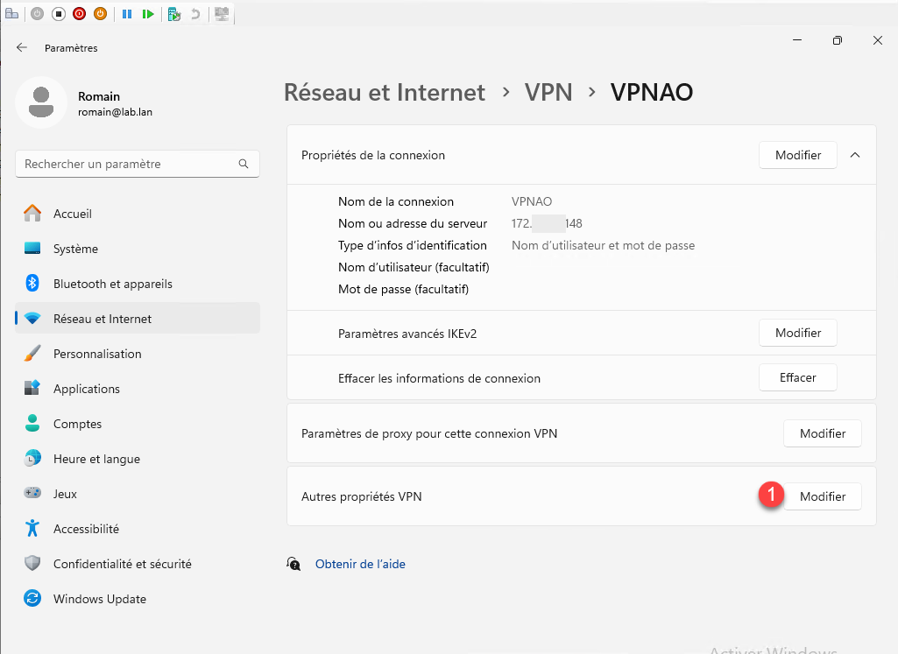Click the orange Save VM state icon
This screenshot has height=654, width=898.
[101, 14]
